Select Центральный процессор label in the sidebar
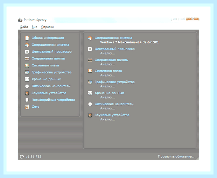This screenshot has width=217, height=178. click(51, 52)
